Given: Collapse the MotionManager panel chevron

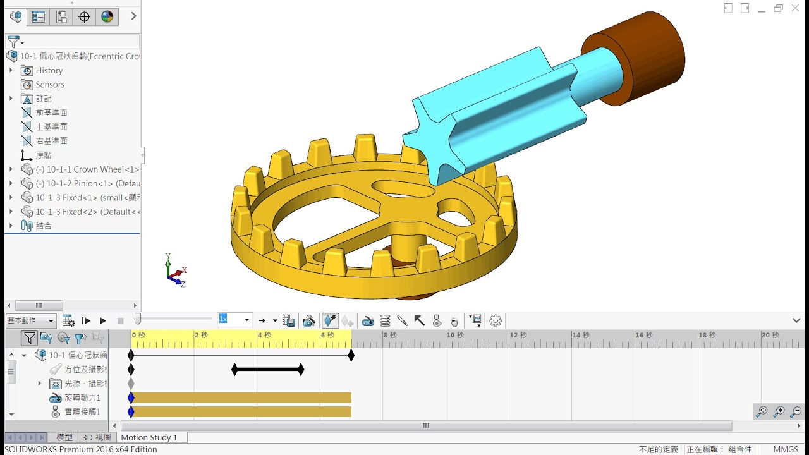Looking at the screenshot, I should click(796, 320).
